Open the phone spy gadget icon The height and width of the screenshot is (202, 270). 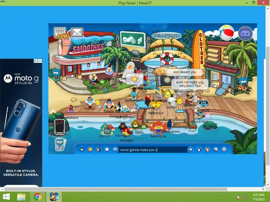pos(60,127)
